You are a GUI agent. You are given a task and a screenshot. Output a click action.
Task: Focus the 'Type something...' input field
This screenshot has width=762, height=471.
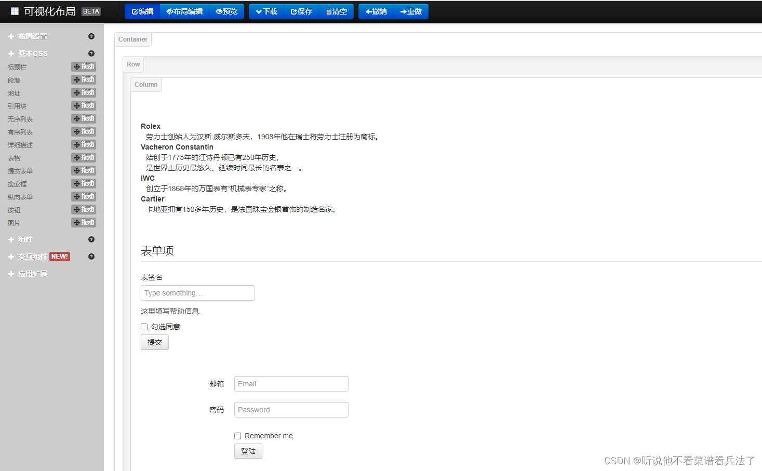tap(198, 293)
